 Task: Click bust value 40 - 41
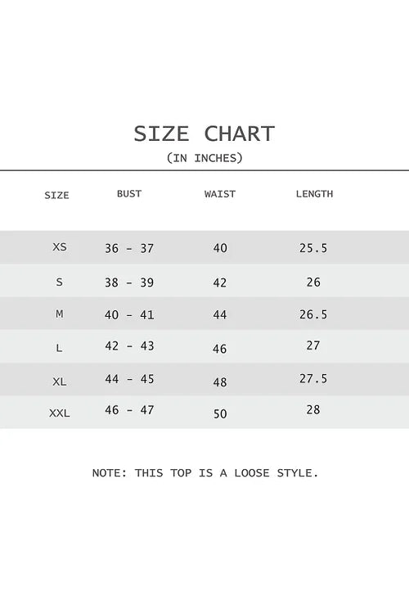[x=129, y=315]
